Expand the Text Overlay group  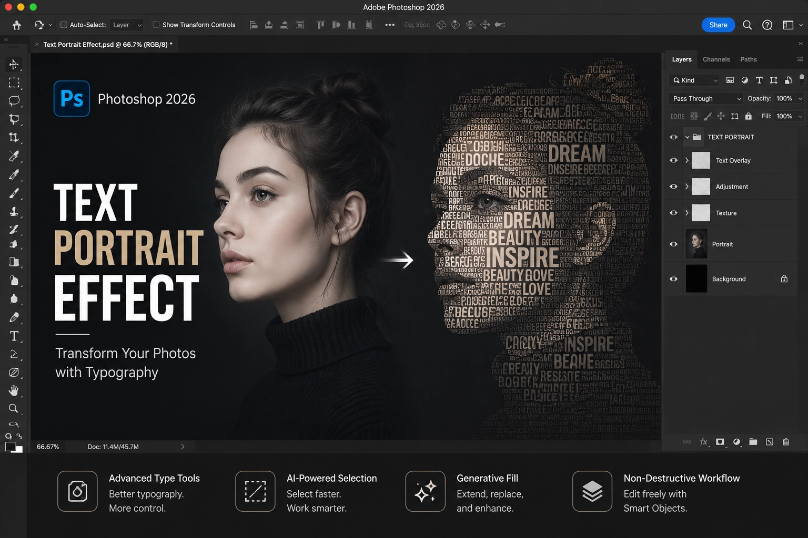point(687,160)
